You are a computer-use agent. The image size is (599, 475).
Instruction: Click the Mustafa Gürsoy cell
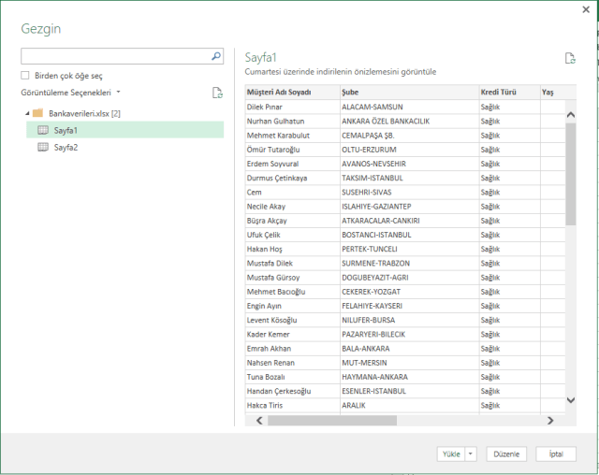pyautogui.click(x=292, y=278)
